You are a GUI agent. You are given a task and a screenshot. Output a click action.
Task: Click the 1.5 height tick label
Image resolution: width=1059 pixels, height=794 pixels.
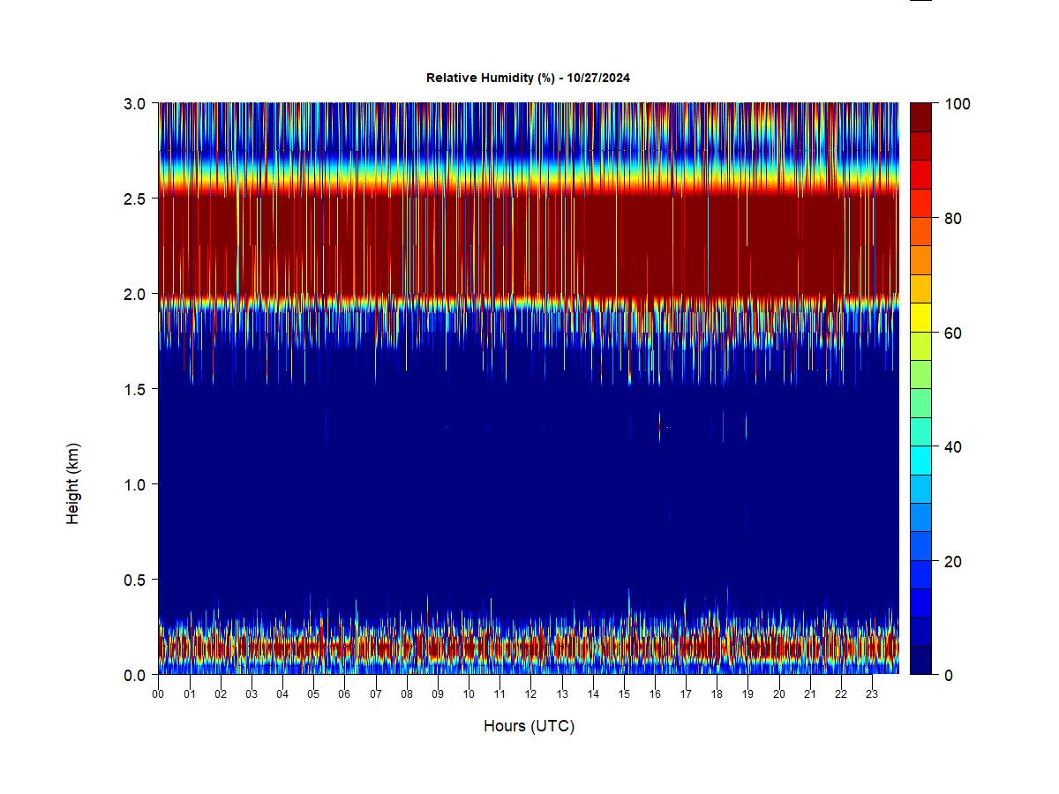click(x=136, y=389)
